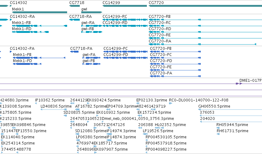The width and height of the screenshot is (262, 154).
Task: Select EST RH61731.5prime
Action: click(232, 131)
